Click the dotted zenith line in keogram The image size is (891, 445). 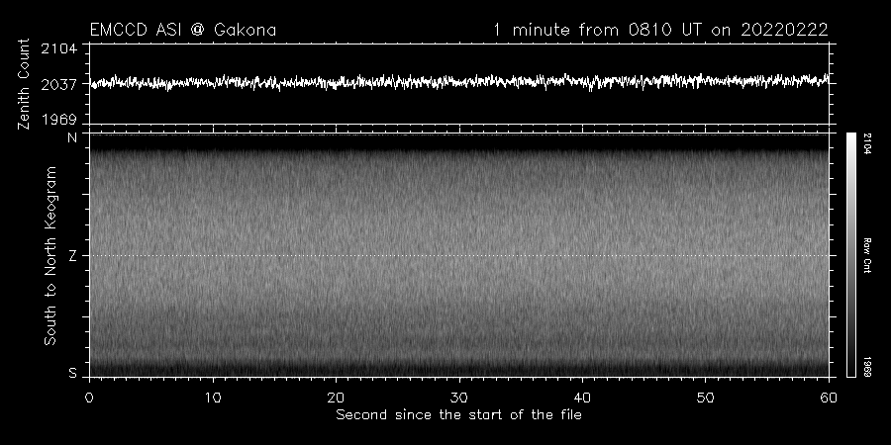click(x=459, y=255)
